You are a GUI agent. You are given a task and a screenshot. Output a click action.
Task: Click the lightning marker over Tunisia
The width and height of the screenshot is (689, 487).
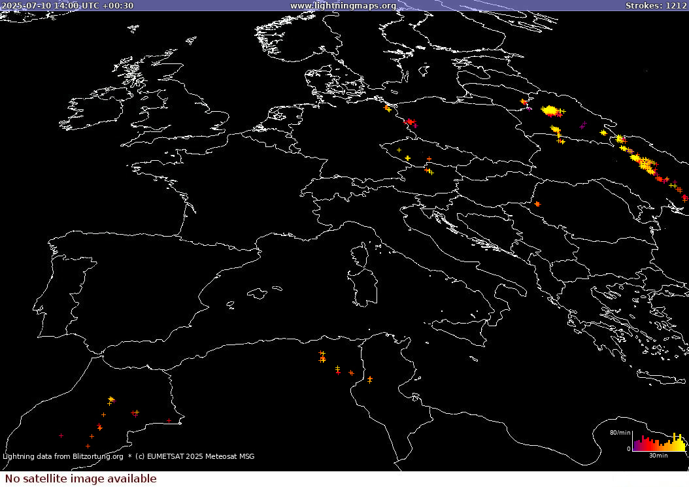click(x=369, y=379)
